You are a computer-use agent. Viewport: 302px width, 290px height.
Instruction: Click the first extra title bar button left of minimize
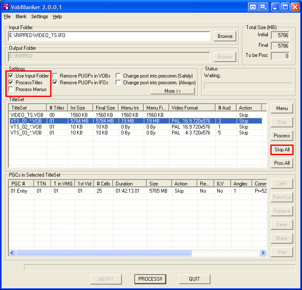pyautogui.click(x=253, y=7)
